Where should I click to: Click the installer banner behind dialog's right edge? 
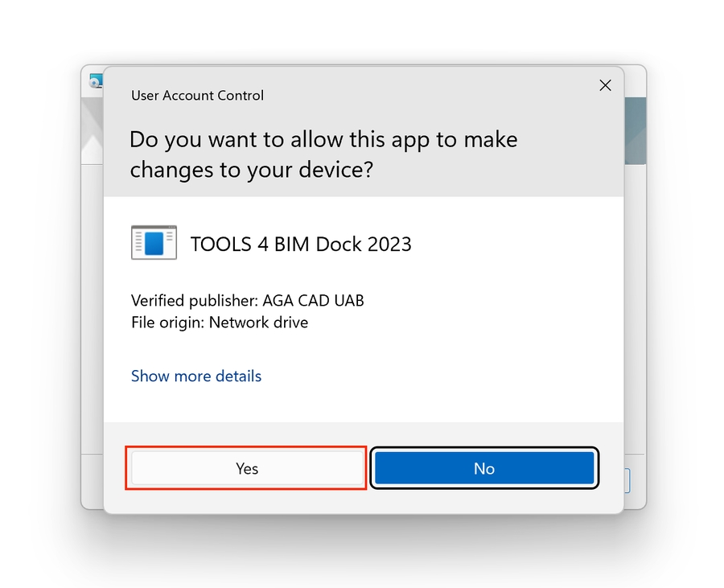coord(635,129)
